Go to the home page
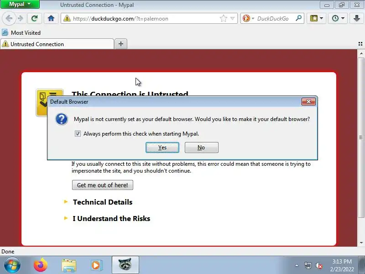Image resolution: width=365 pixels, height=274 pixels. 51,18
